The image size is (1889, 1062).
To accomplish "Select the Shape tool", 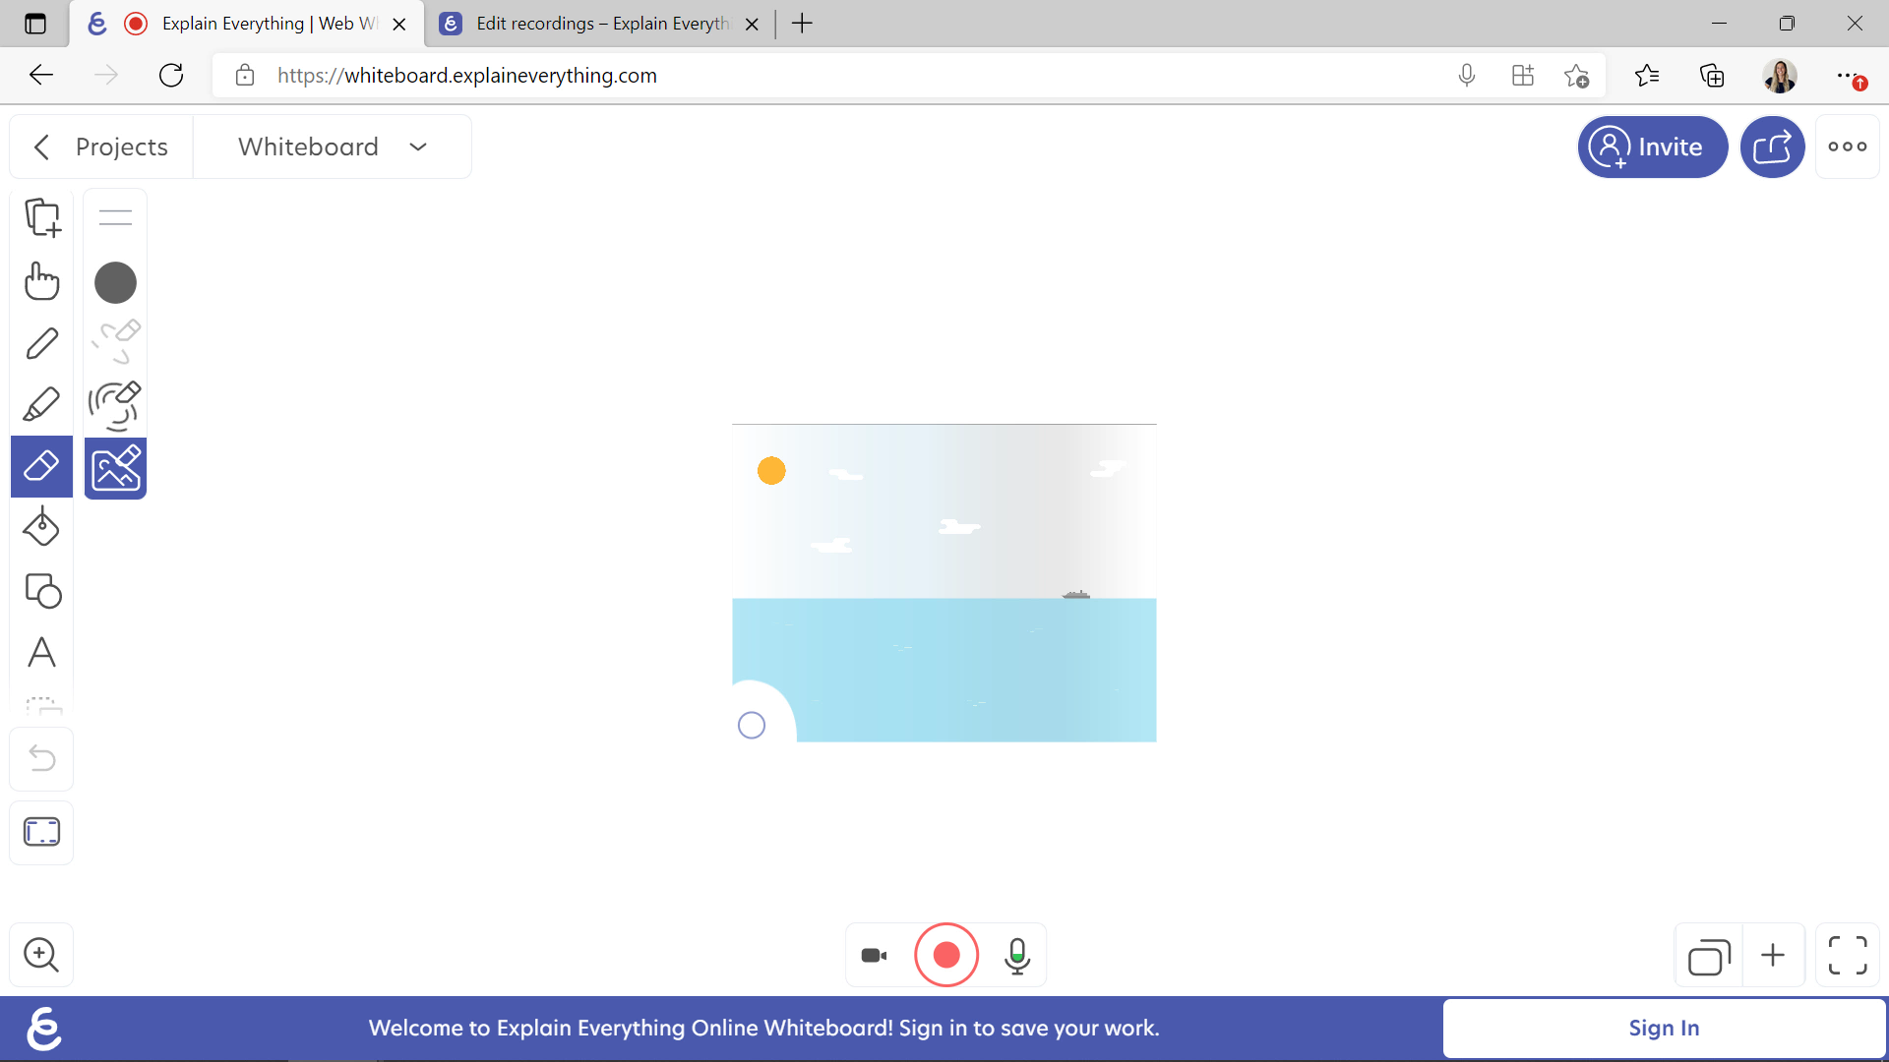I will [x=41, y=591].
